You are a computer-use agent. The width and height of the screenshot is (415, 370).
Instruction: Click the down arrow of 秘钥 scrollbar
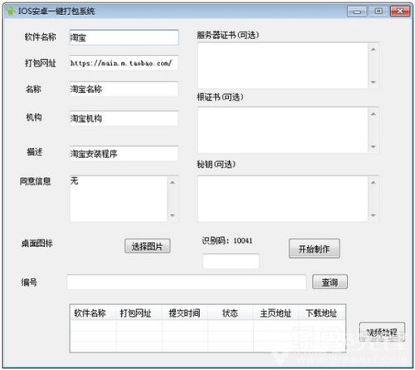coord(373,215)
